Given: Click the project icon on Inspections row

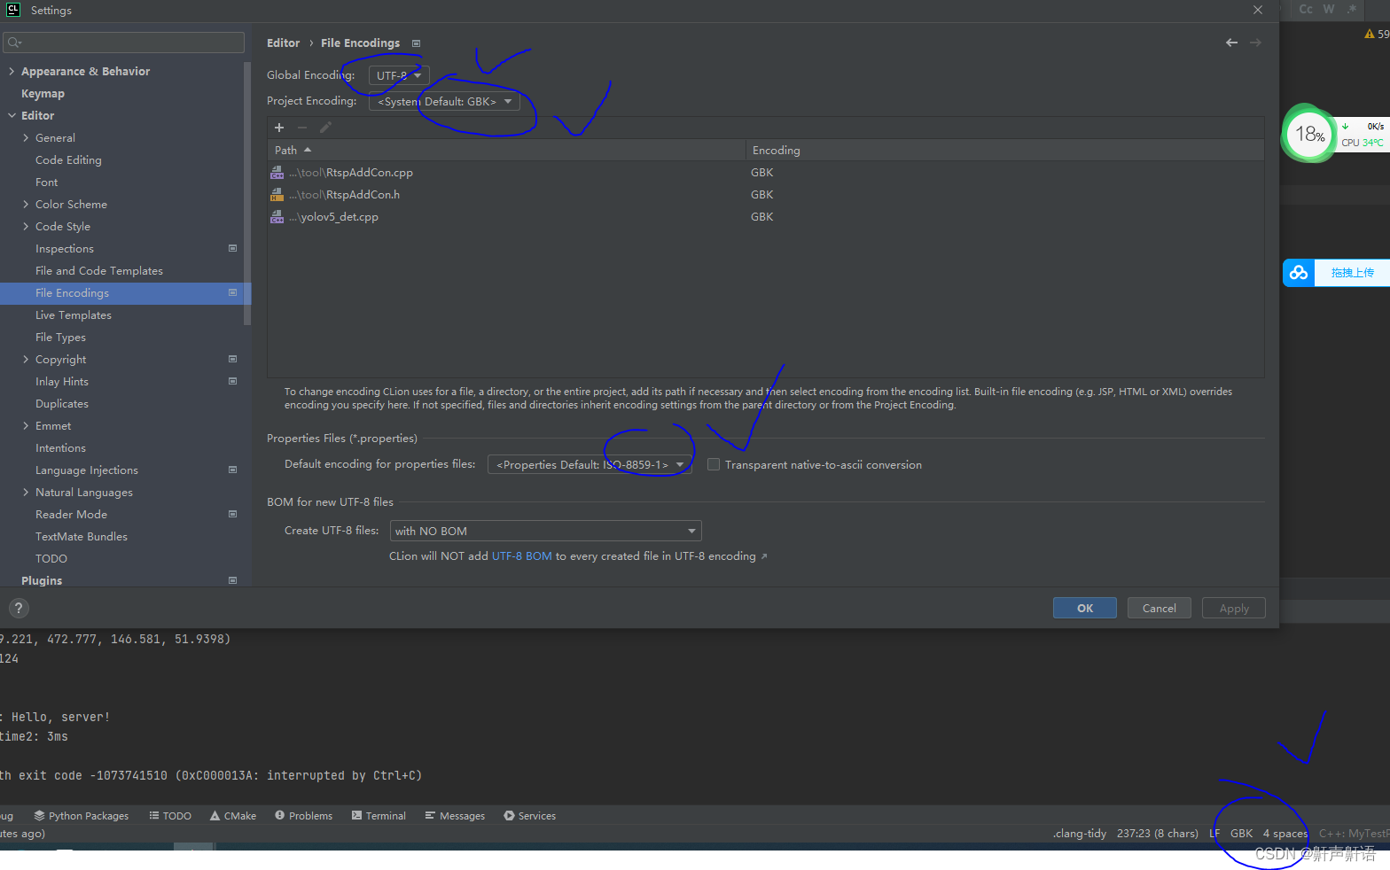Looking at the screenshot, I should (233, 248).
